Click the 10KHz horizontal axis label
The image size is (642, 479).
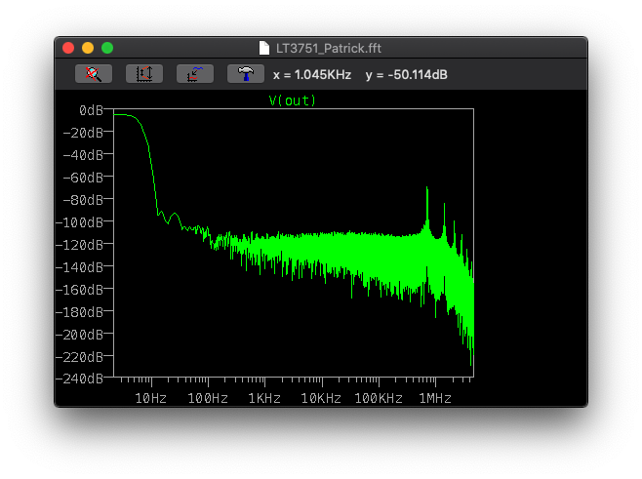(x=321, y=398)
